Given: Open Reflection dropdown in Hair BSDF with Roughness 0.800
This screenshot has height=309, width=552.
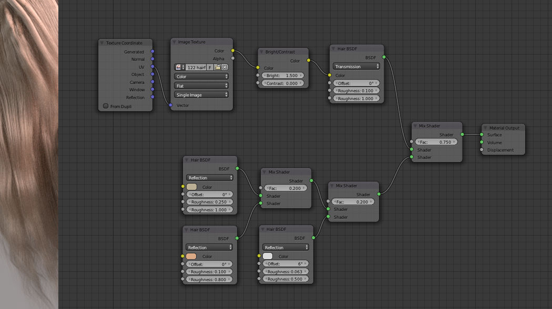Looking at the screenshot, I should (x=209, y=247).
